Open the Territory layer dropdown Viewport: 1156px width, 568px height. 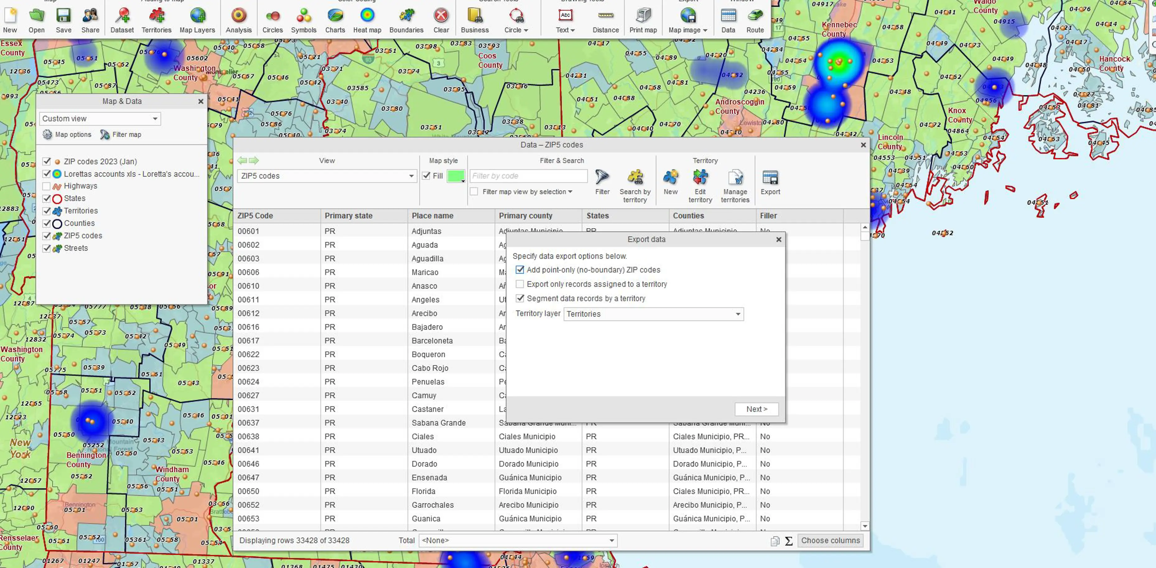point(653,314)
